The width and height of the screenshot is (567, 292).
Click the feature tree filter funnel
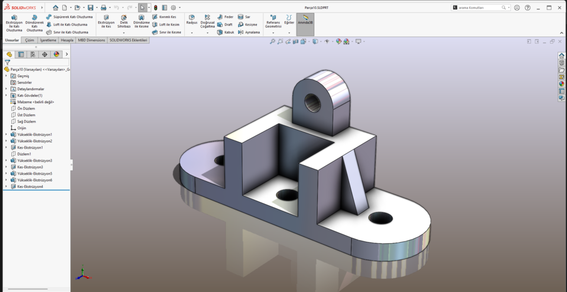point(7,63)
